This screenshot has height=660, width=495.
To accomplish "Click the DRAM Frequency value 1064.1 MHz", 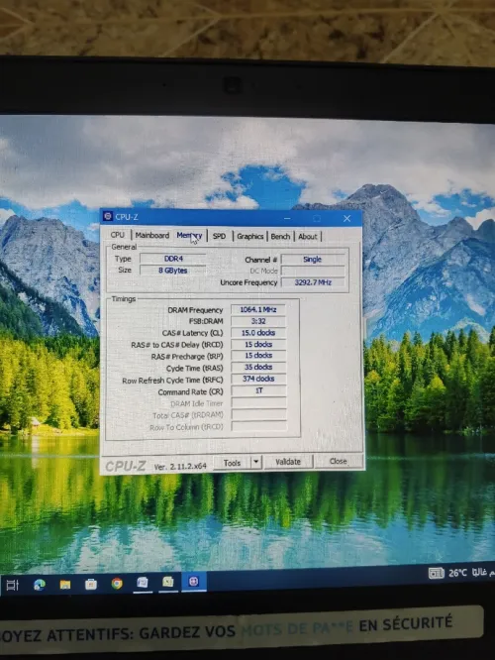I will (258, 309).
